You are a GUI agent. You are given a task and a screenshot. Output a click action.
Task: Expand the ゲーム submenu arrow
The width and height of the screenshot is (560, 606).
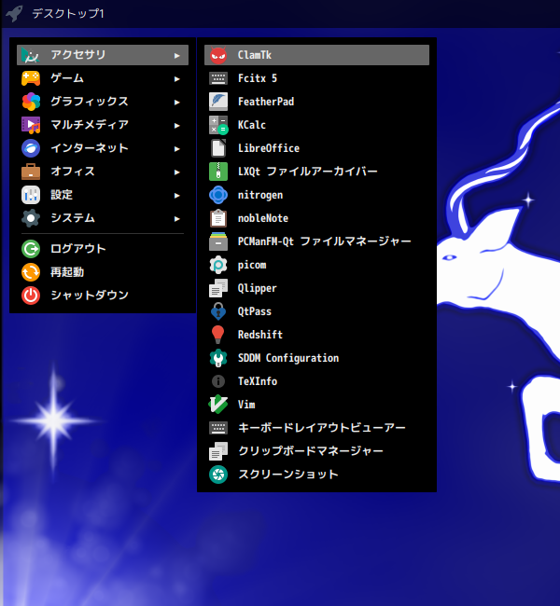[x=176, y=79]
